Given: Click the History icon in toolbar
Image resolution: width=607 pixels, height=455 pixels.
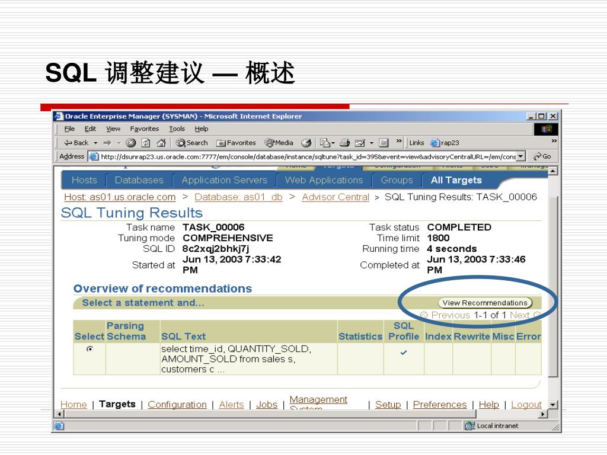Looking at the screenshot, I should tap(306, 143).
